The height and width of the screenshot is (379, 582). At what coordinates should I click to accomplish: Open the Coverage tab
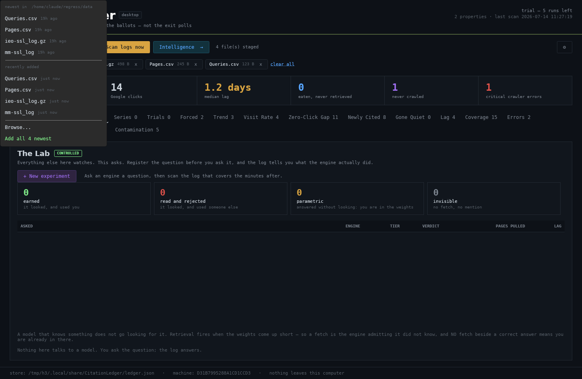click(481, 117)
